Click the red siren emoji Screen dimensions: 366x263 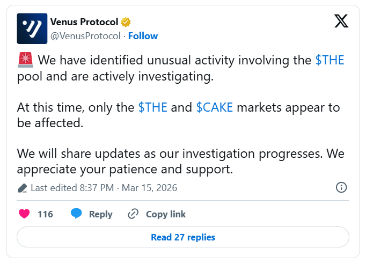[x=25, y=60]
